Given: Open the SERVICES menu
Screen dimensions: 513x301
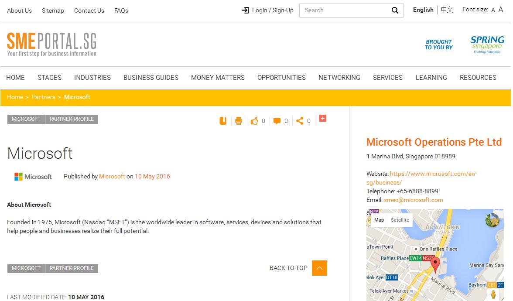Looking at the screenshot, I should click(x=388, y=78).
